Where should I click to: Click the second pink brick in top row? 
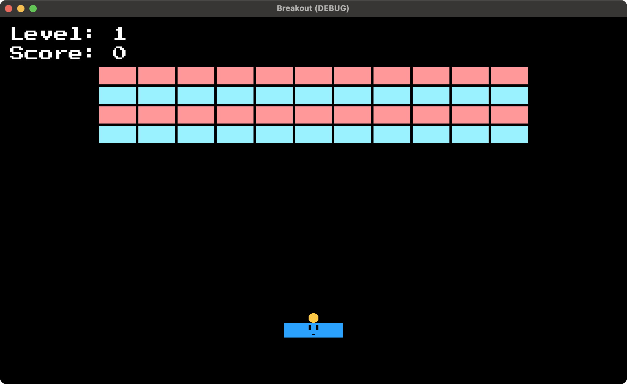[x=157, y=76]
